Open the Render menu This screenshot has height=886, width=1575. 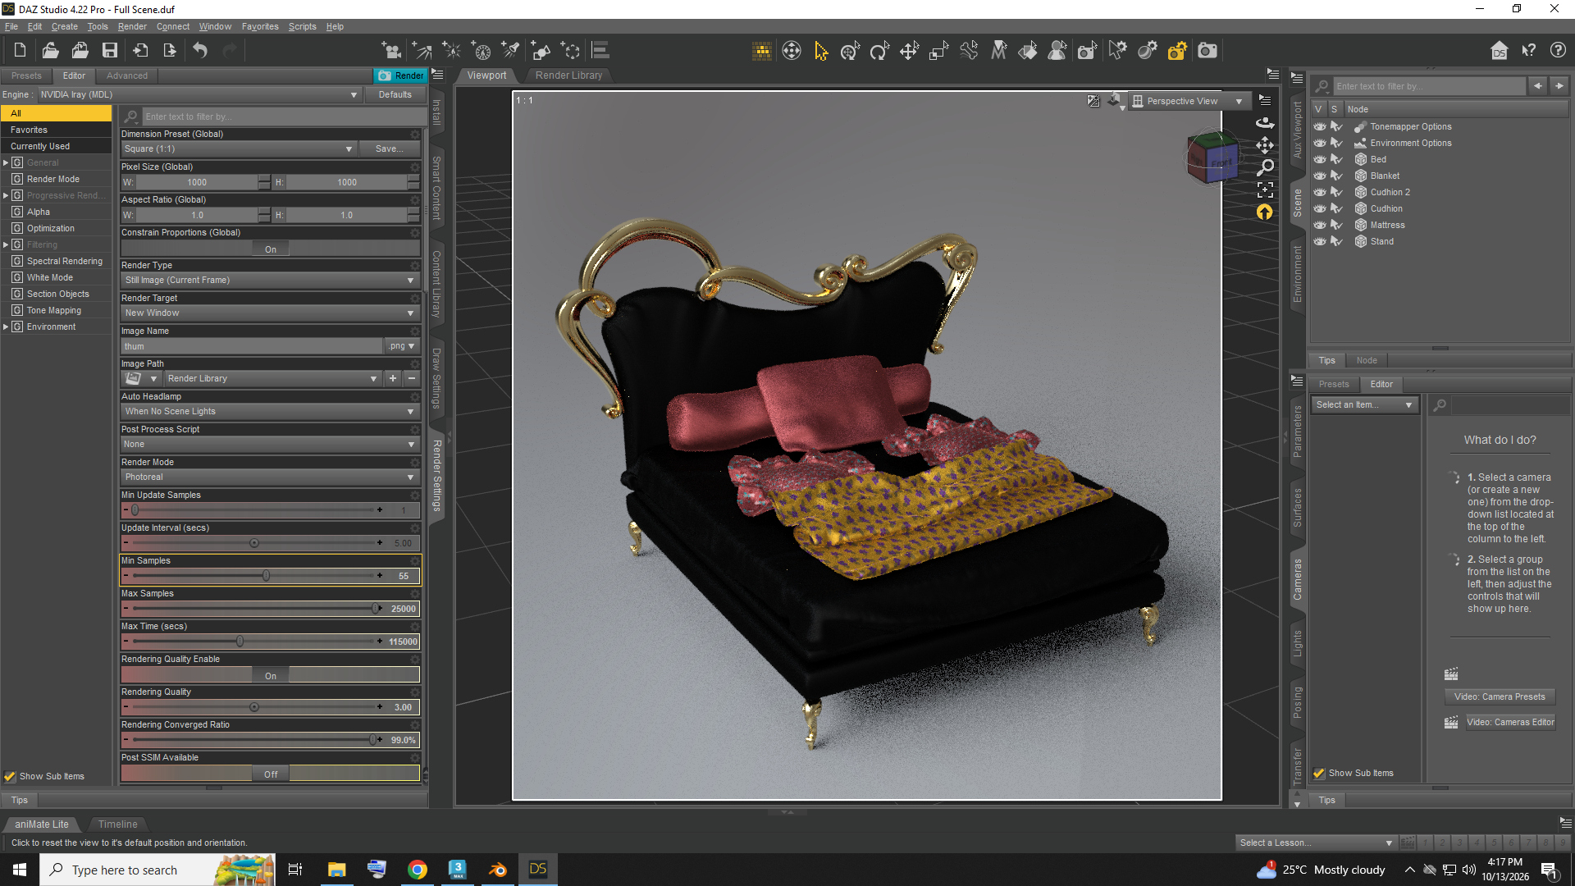click(x=132, y=26)
